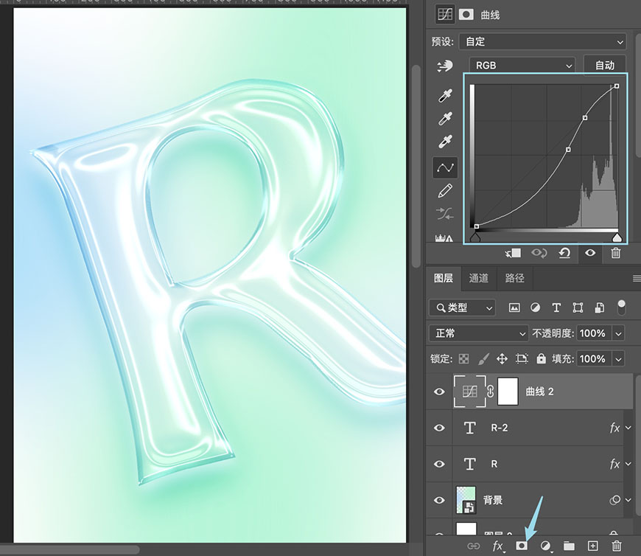Clip the adjustment to layer below
The height and width of the screenshot is (556, 641).
(513, 253)
